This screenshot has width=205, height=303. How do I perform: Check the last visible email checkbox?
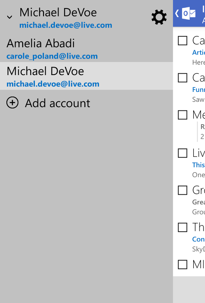click(182, 264)
